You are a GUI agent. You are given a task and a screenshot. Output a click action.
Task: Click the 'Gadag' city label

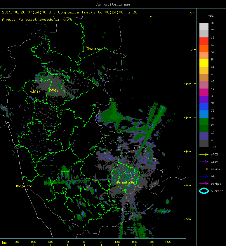point(52,90)
